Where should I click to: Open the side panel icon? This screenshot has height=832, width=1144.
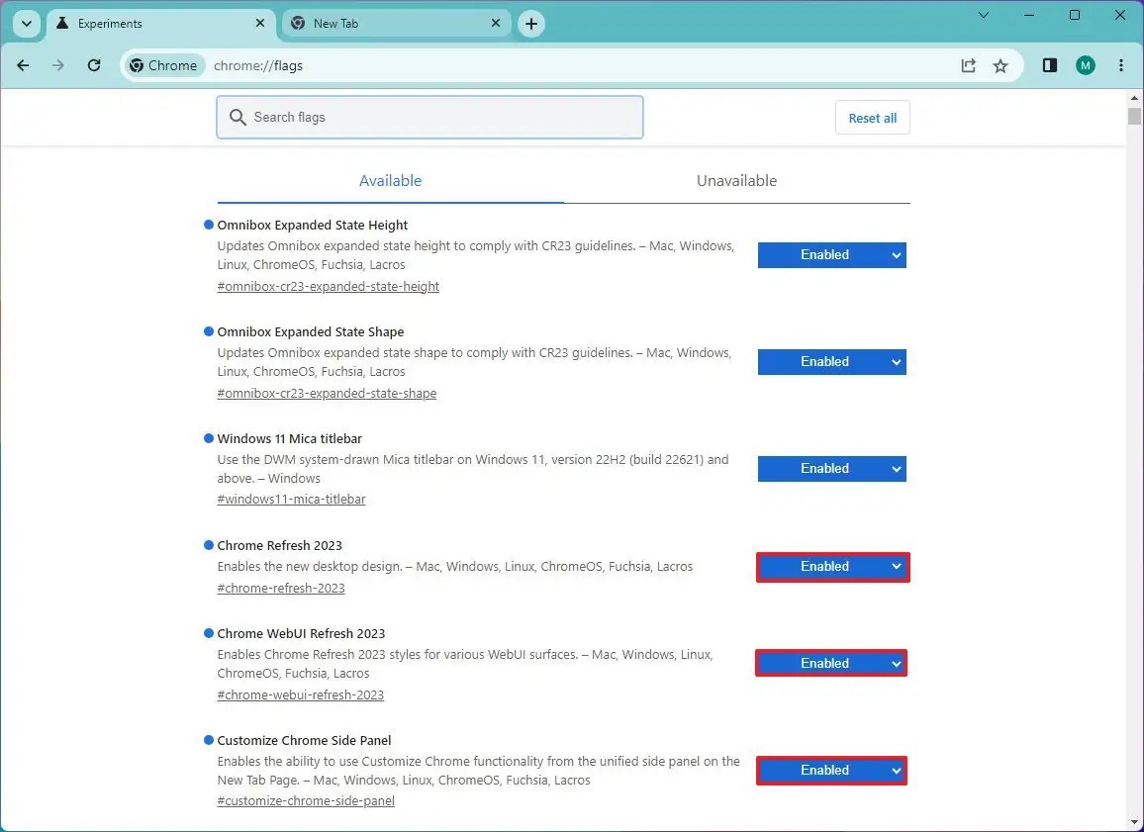click(1049, 65)
